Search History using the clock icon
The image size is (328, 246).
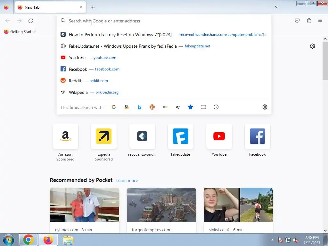[x=216, y=107]
